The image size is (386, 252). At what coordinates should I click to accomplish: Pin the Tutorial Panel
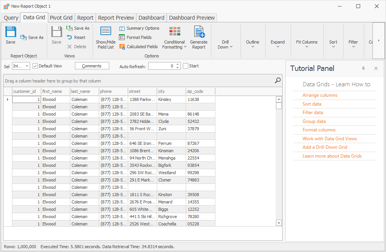[363, 68]
